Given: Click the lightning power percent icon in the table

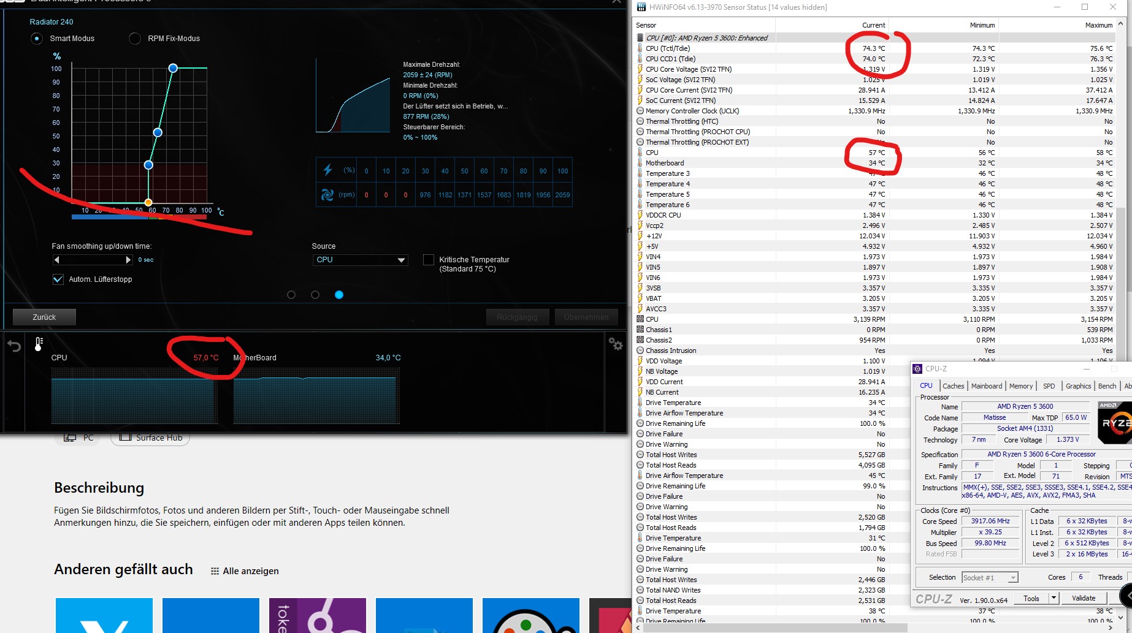Looking at the screenshot, I should click(x=328, y=170).
